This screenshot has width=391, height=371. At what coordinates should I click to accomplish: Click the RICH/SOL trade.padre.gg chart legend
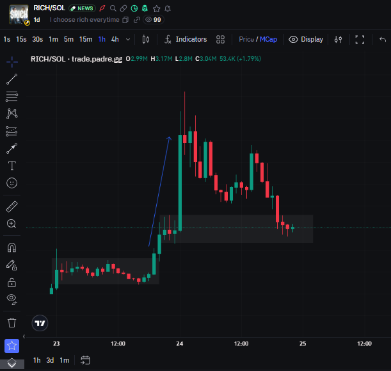[x=76, y=59]
